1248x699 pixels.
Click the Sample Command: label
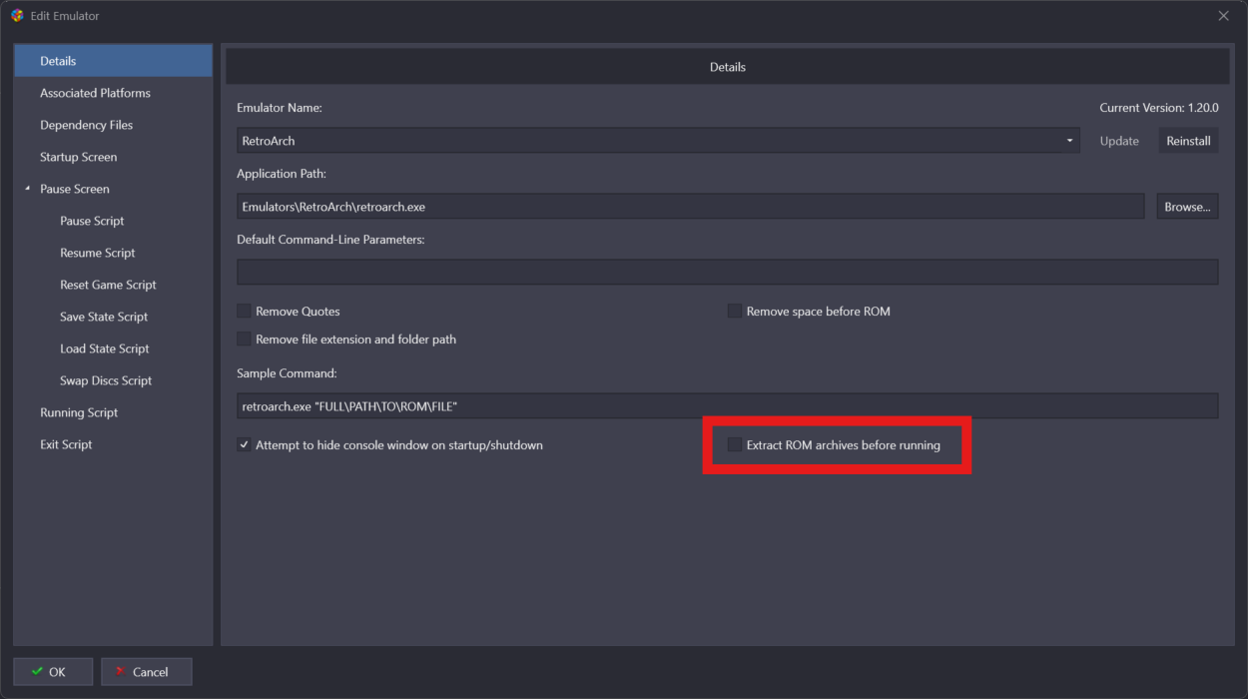288,373
